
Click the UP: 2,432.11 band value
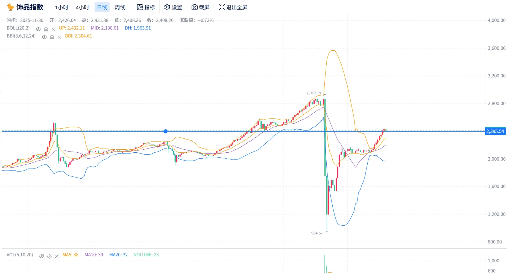pos(72,28)
